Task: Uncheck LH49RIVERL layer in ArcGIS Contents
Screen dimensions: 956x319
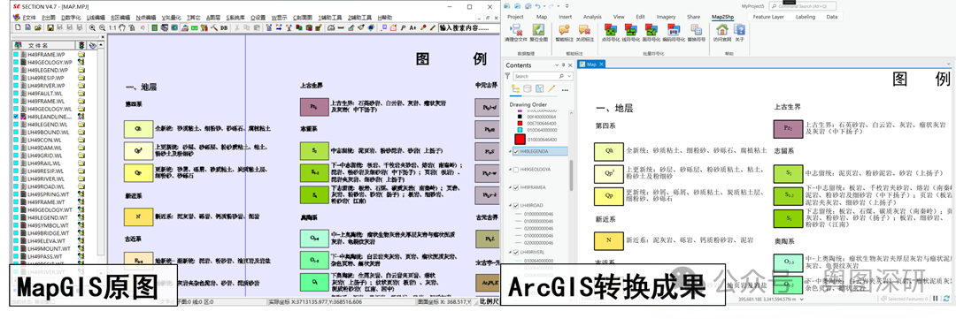Action: tap(516, 252)
